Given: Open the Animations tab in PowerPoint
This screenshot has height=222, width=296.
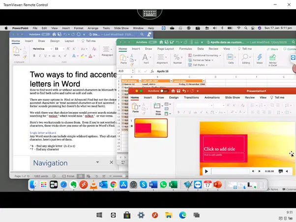Looking at the screenshot, I should tap(212, 97).
